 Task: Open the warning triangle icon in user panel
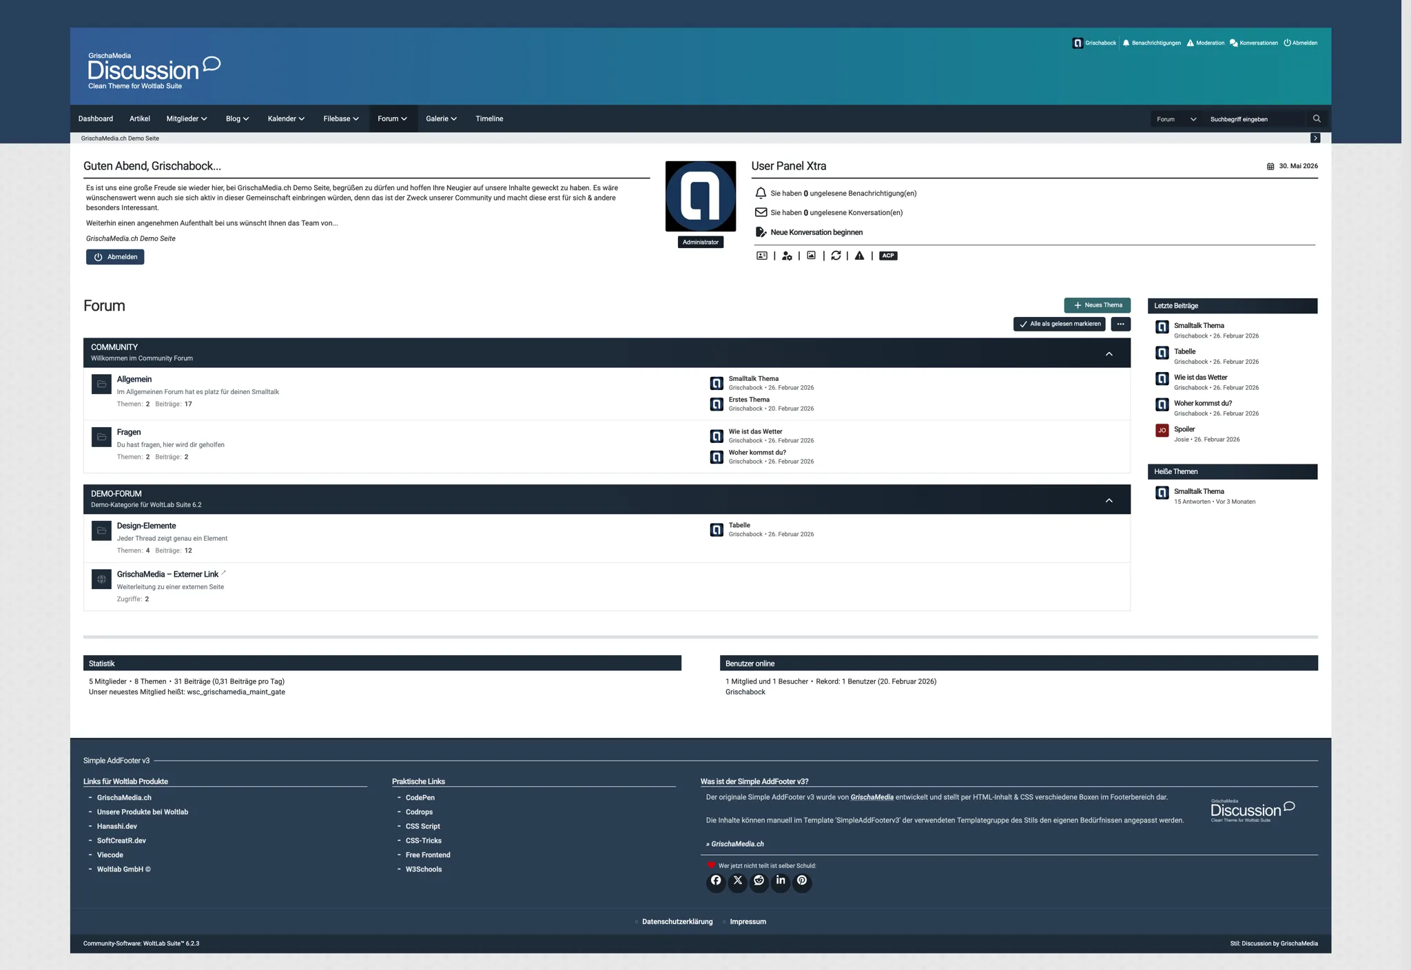point(859,256)
